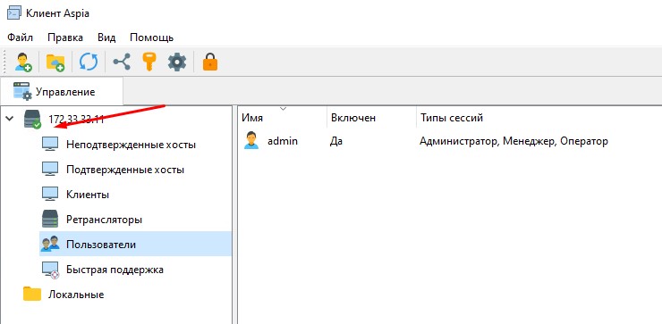Open the Вид menu
Viewport: 662px width, 324px height.
[x=106, y=37]
